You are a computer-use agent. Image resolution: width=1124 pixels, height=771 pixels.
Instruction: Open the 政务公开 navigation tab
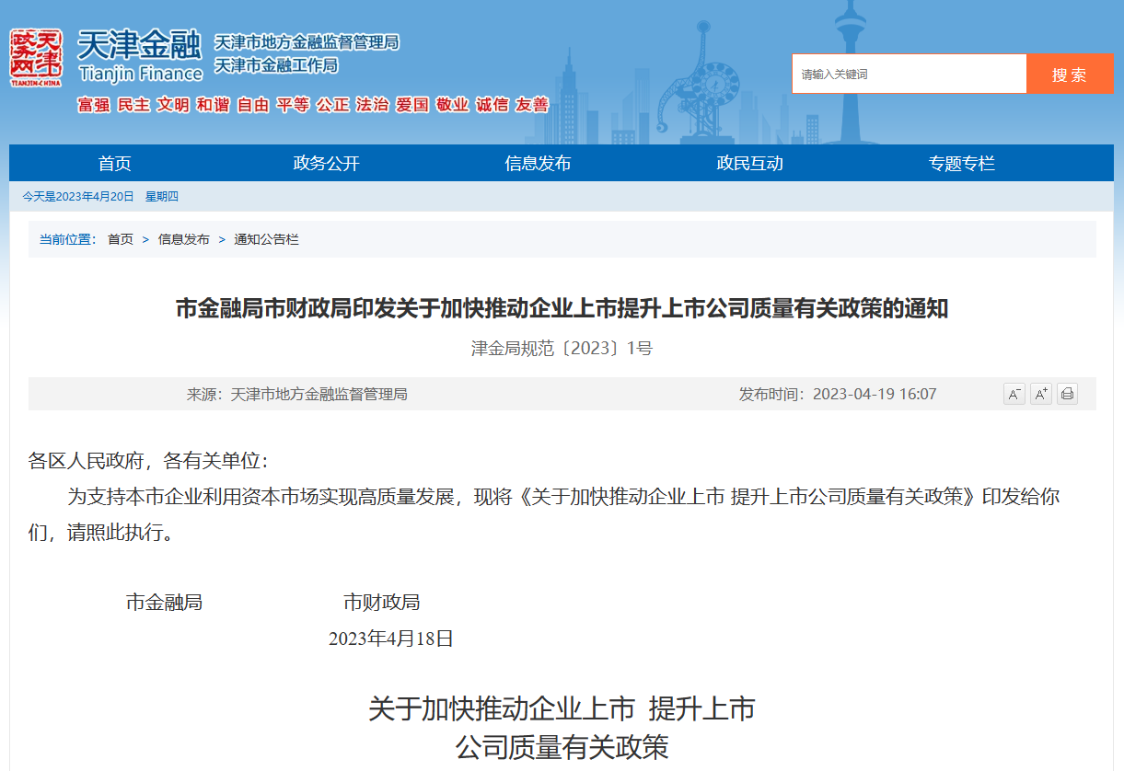click(x=327, y=163)
